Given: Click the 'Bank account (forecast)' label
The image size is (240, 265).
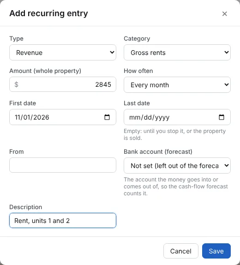Looking at the screenshot, I should (x=158, y=151).
